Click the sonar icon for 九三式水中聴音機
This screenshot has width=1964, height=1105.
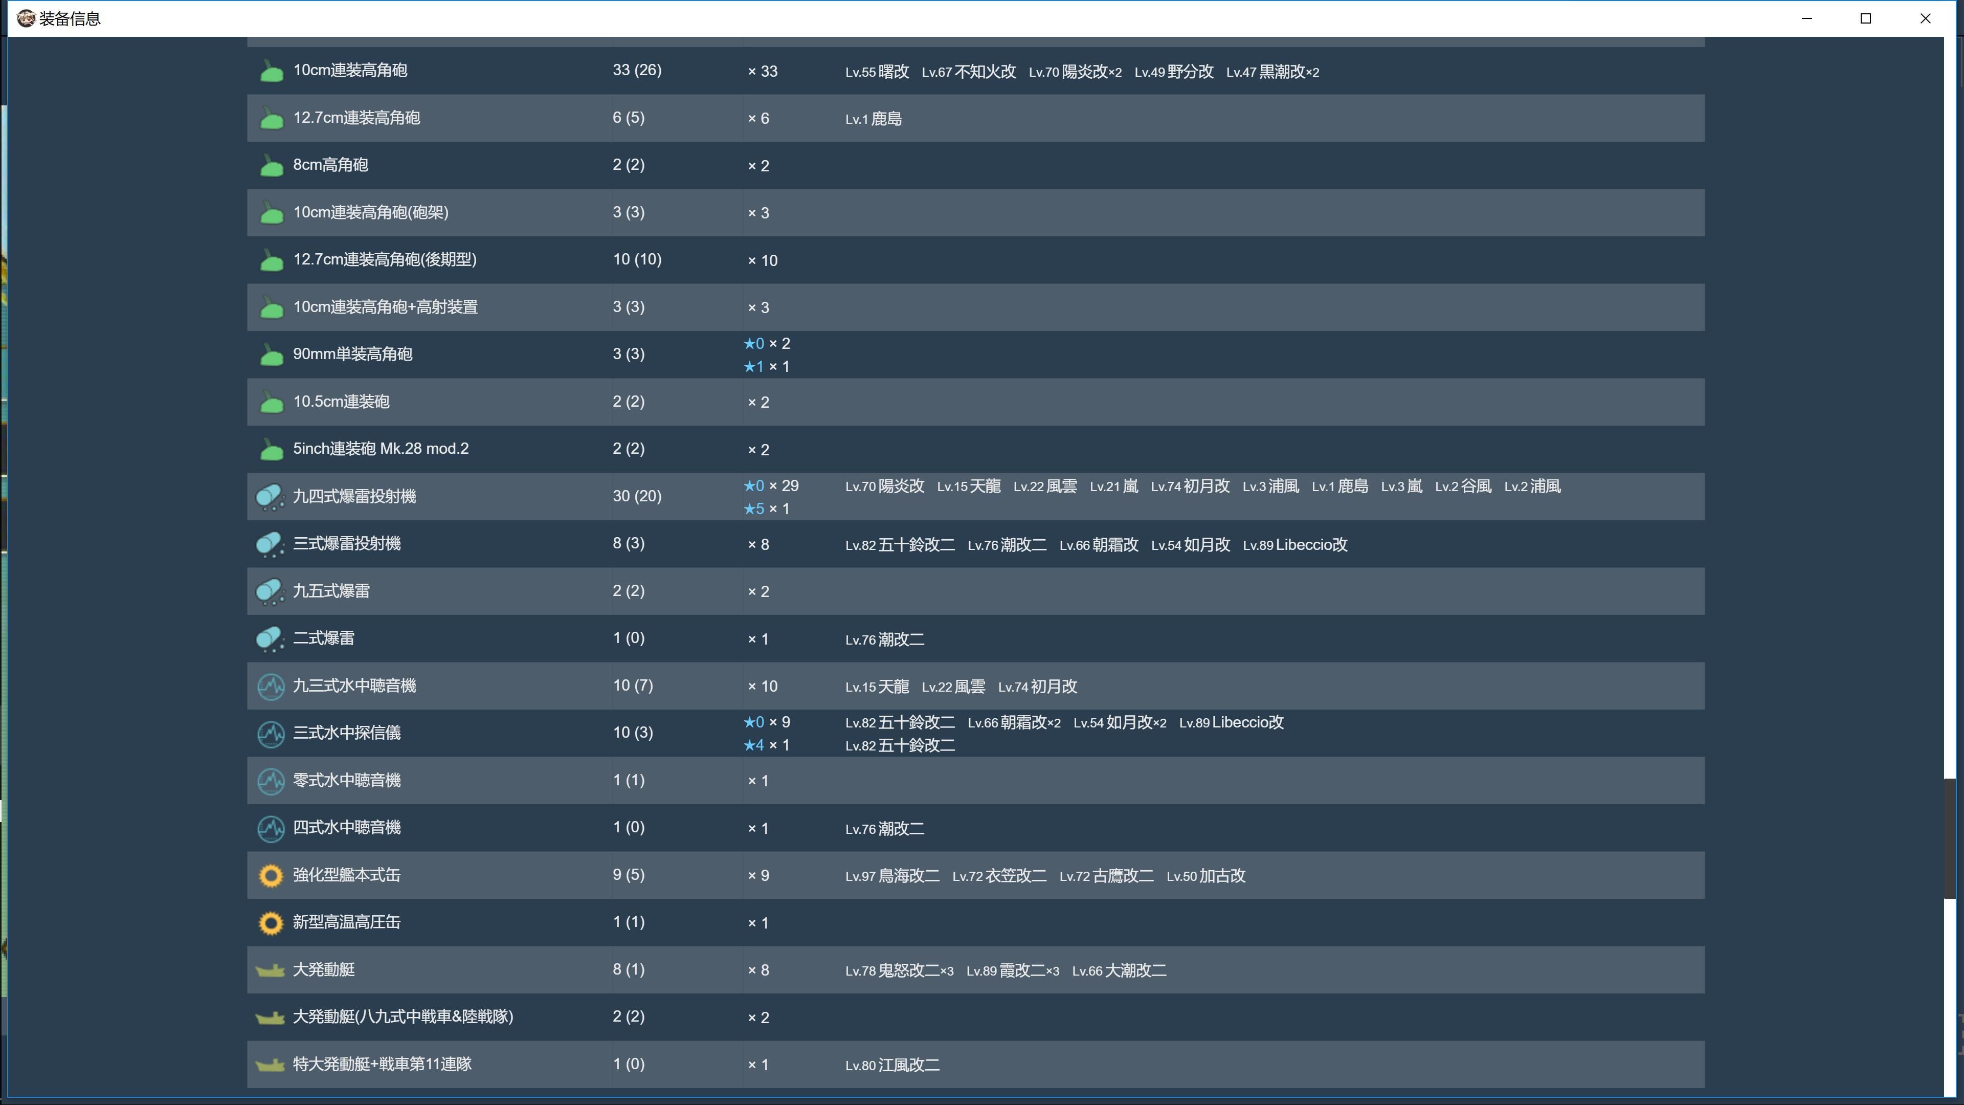point(271,687)
